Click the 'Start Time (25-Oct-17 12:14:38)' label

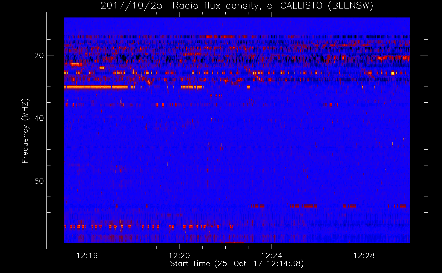[x=237, y=264]
